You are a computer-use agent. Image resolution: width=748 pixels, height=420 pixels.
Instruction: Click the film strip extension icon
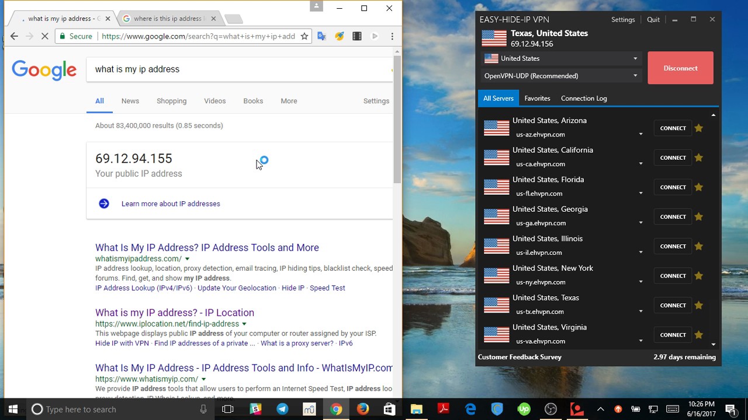tap(357, 36)
